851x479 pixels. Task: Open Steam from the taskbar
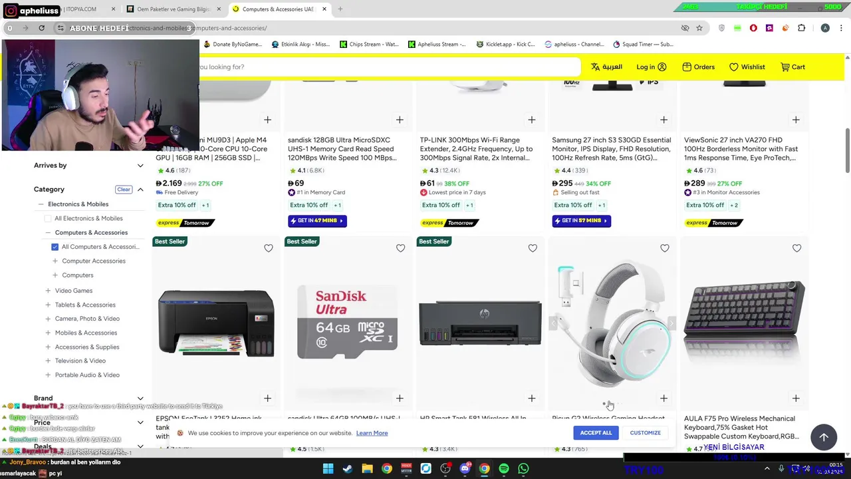click(347, 469)
